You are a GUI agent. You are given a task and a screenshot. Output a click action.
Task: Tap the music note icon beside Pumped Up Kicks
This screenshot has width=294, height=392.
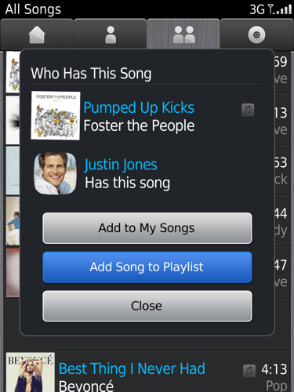click(x=248, y=110)
